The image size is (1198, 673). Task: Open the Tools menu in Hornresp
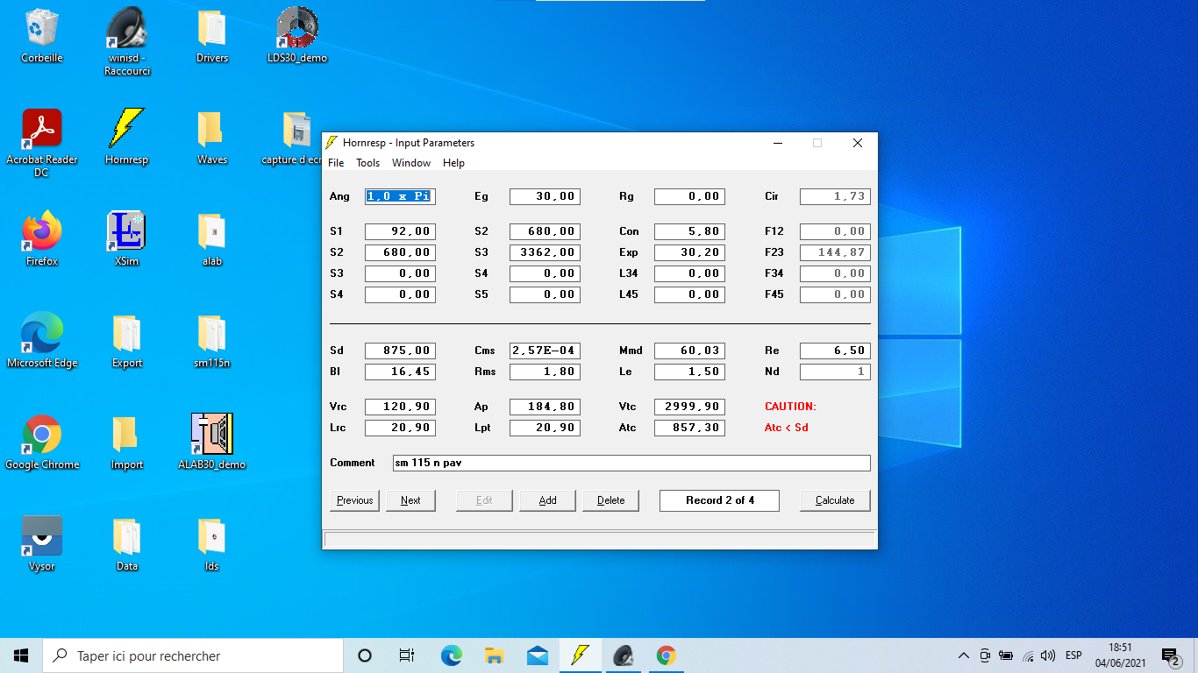click(367, 163)
